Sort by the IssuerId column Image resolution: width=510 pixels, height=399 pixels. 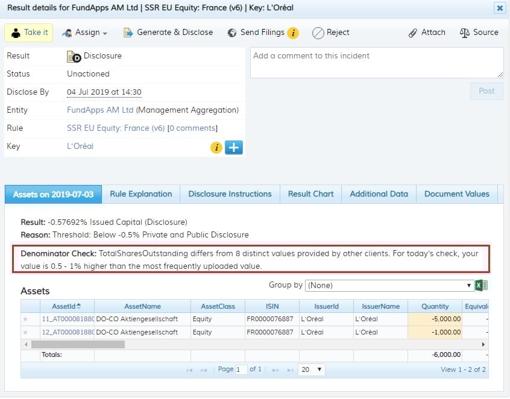click(326, 306)
